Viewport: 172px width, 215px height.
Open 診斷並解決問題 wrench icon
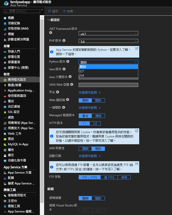point(5,40)
